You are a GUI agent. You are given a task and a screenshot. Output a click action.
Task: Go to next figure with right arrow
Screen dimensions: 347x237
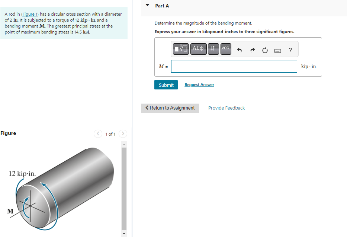pyautogui.click(x=123, y=134)
